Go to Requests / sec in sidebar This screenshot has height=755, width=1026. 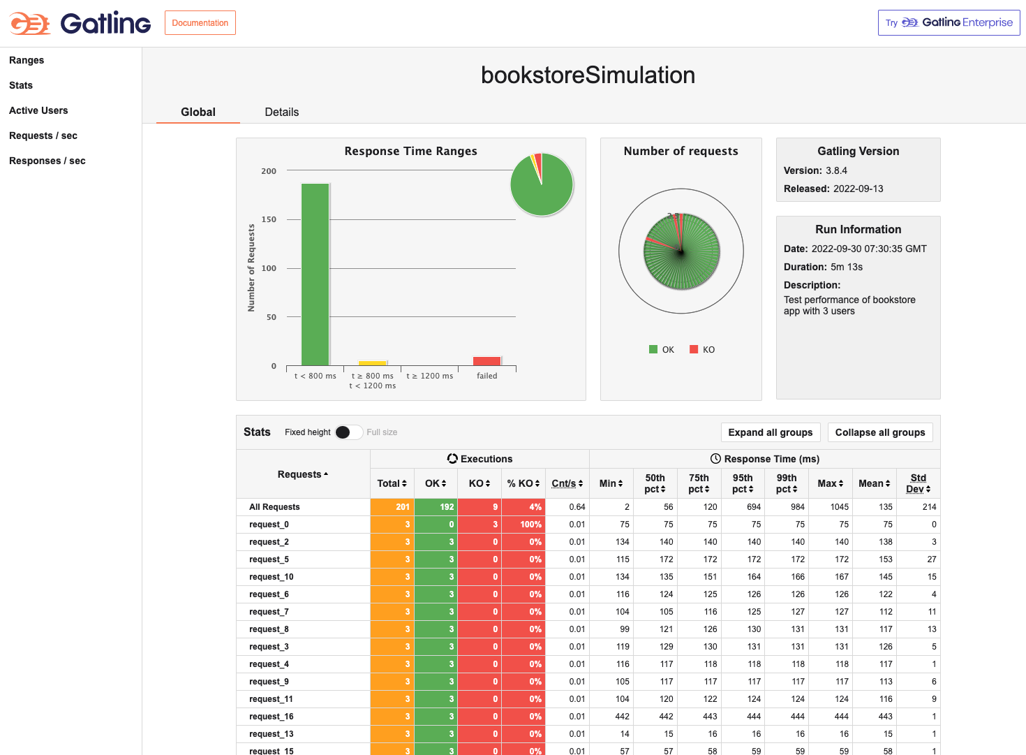(43, 135)
